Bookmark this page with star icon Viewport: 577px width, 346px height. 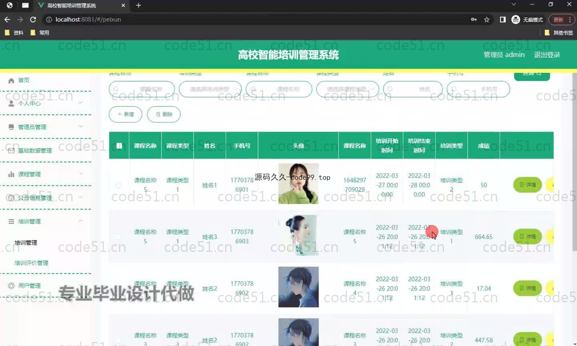click(x=486, y=20)
